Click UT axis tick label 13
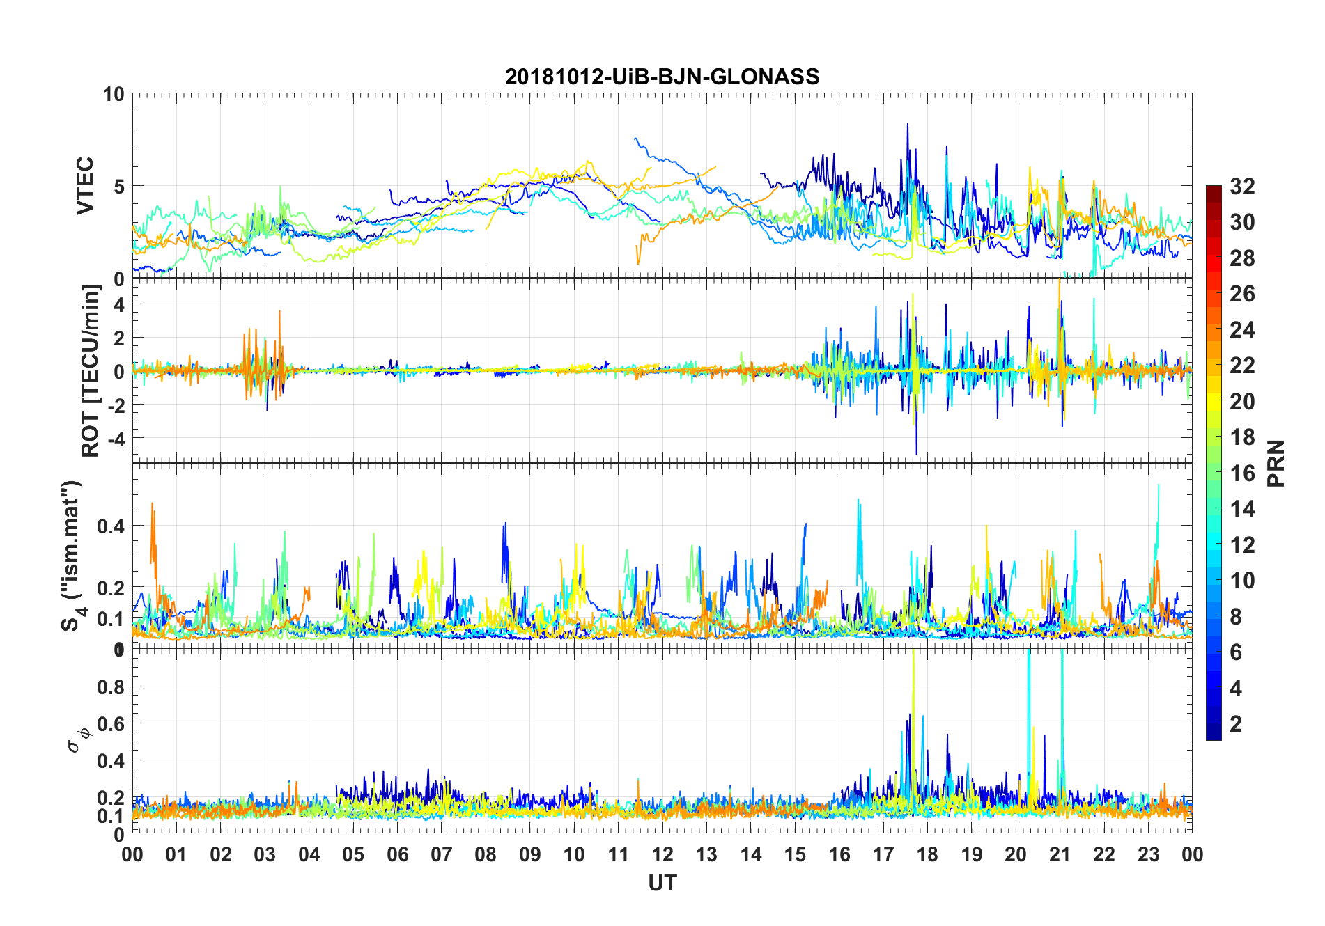The height and width of the screenshot is (926, 1325). click(x=706, y=854)
